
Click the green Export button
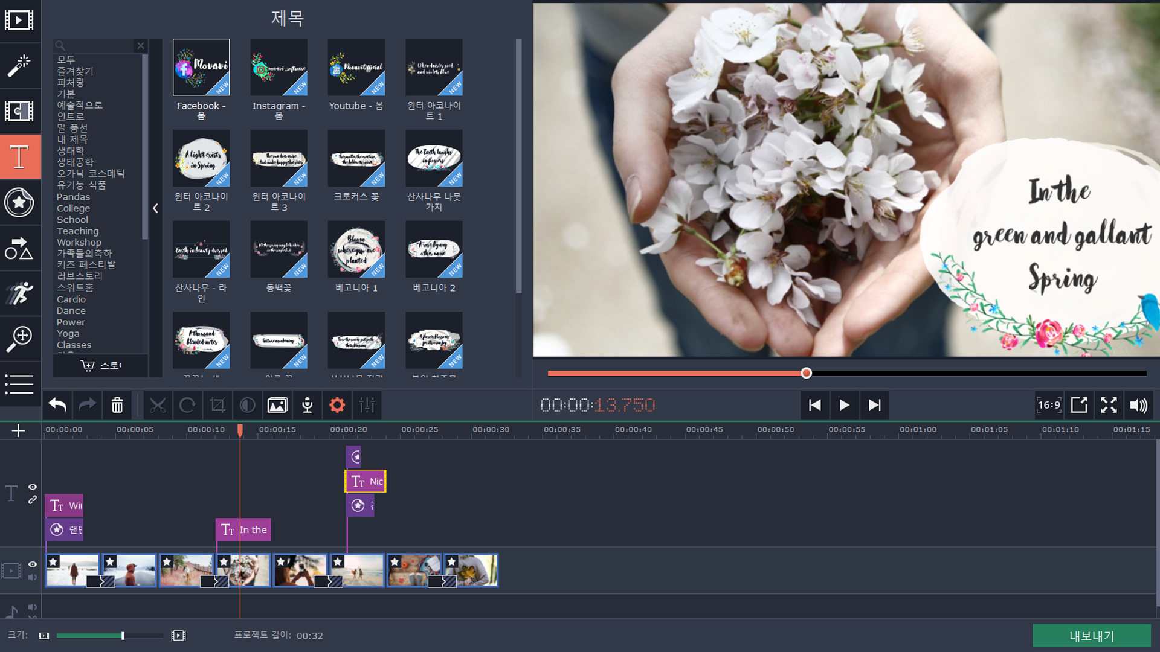coord(1091,636)
